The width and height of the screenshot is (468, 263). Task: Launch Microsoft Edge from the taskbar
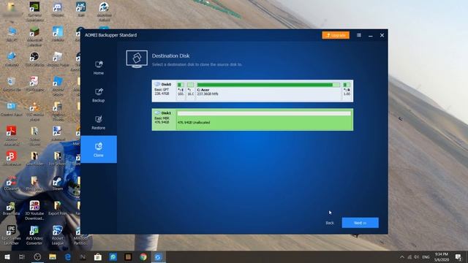click(x=68, y=256)
